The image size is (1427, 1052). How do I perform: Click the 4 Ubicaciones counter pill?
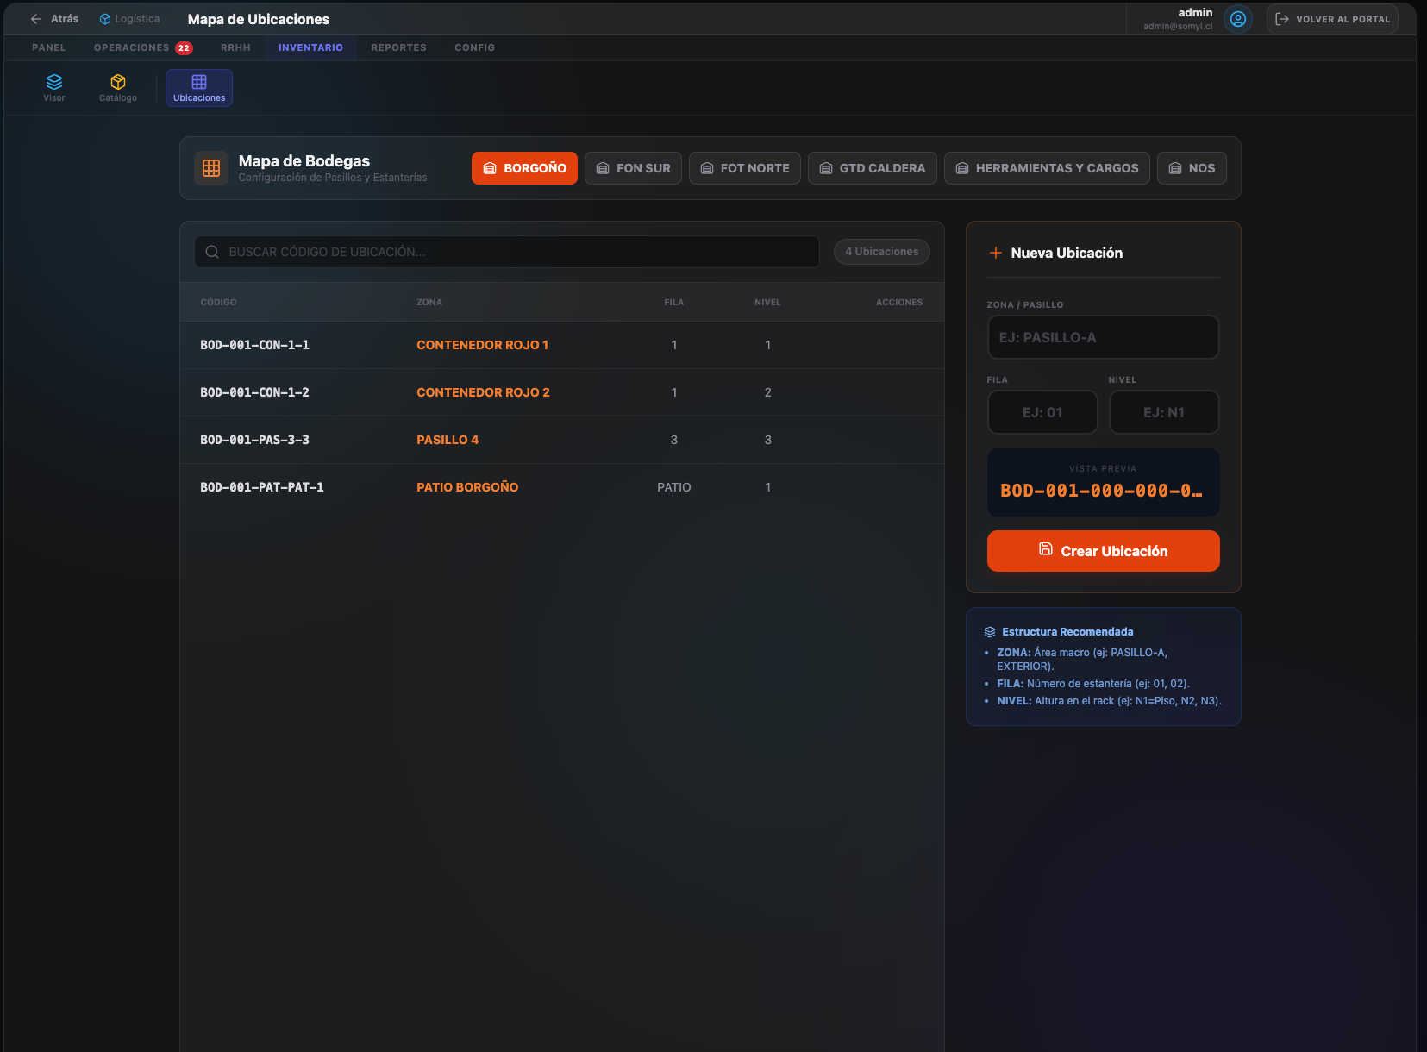pyautogui.click(x=882, y=252)
